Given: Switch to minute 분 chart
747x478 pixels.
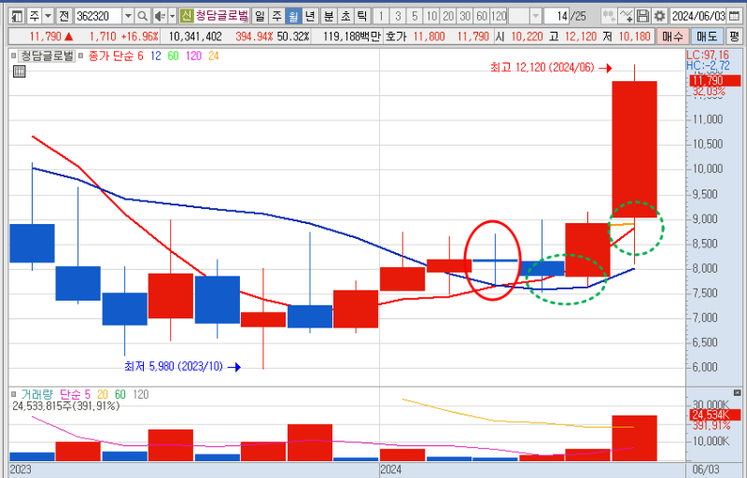Looking at the screenshot, I should coord(329,16).
